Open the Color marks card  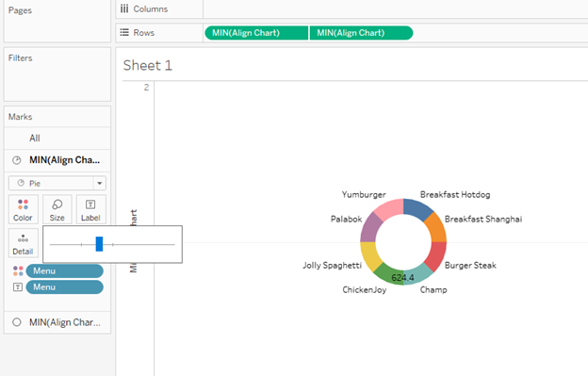click(x=24, y=209)
